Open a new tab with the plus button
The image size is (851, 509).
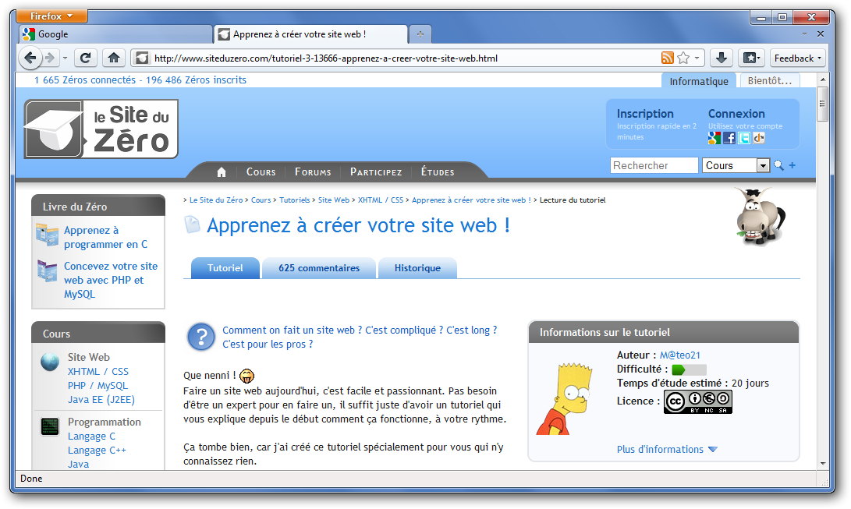click(420, 34)
